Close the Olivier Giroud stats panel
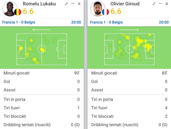The width and height of the screenshot is (171, 129). pos(167,4)
